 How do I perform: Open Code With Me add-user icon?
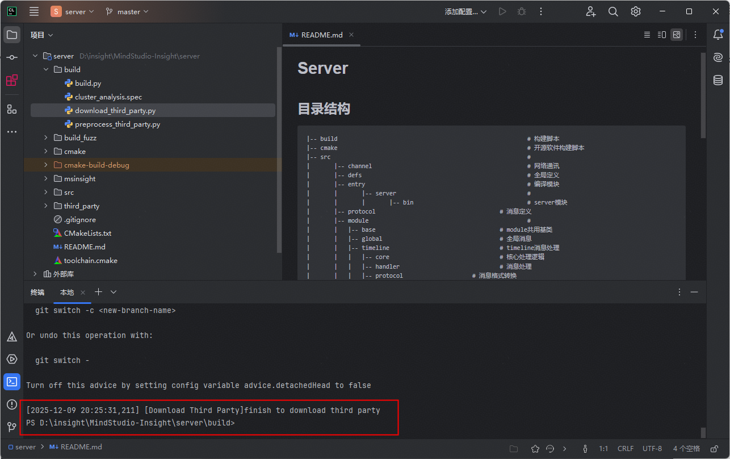(x=591, y=11)
